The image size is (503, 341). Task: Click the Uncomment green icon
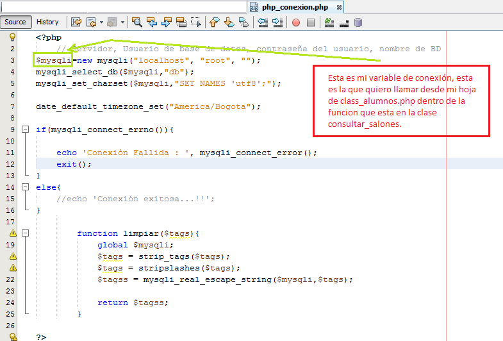click(329, 22)
